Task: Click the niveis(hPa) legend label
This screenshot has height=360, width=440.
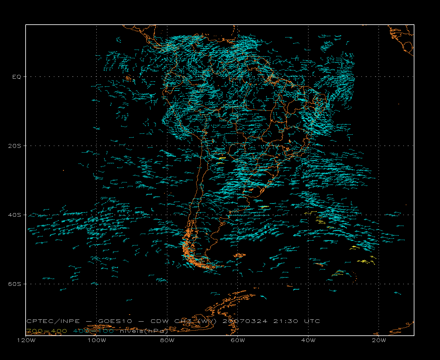Action: [x=144, y=331]
